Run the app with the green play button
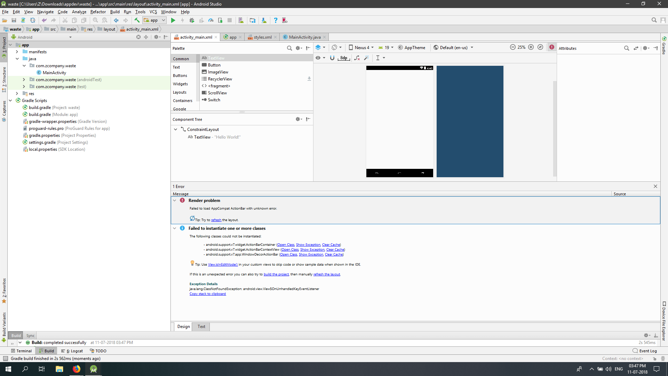Viewport: 668px width, 376px height. click(x=173, y=21)
